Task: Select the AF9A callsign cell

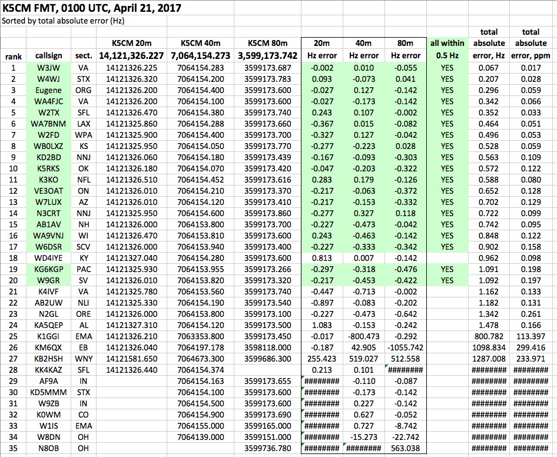Action: tap(49, 381)
